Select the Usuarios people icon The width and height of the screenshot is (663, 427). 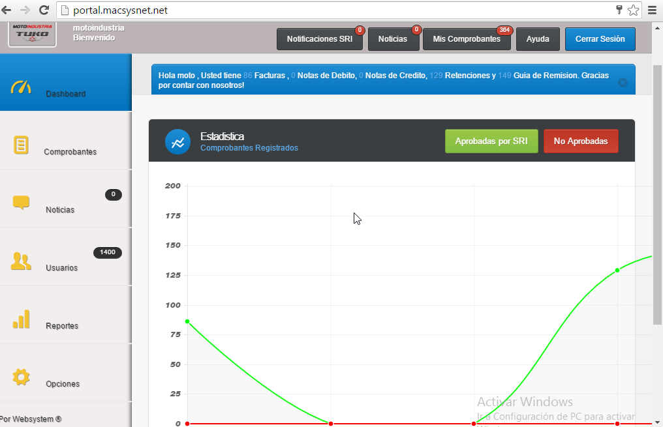[21, 261]
